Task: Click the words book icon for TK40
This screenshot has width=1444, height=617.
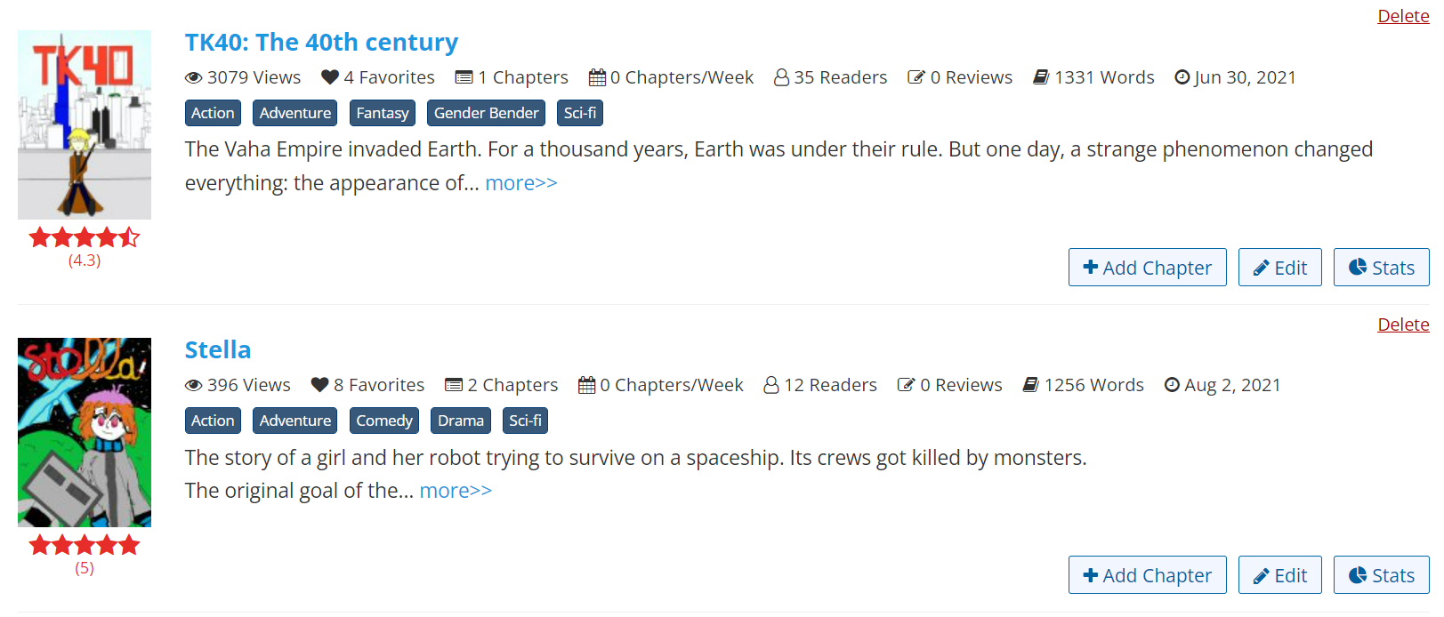Action: coord(1040,78)
